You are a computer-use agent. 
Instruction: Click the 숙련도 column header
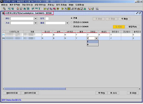[104, 32]
